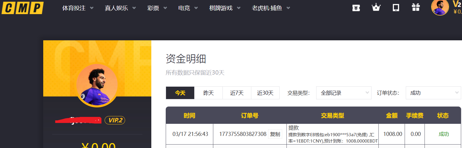Expand the 真人娱乐 menu
This screenshot has height=148, width=462.
click(120, 8)
